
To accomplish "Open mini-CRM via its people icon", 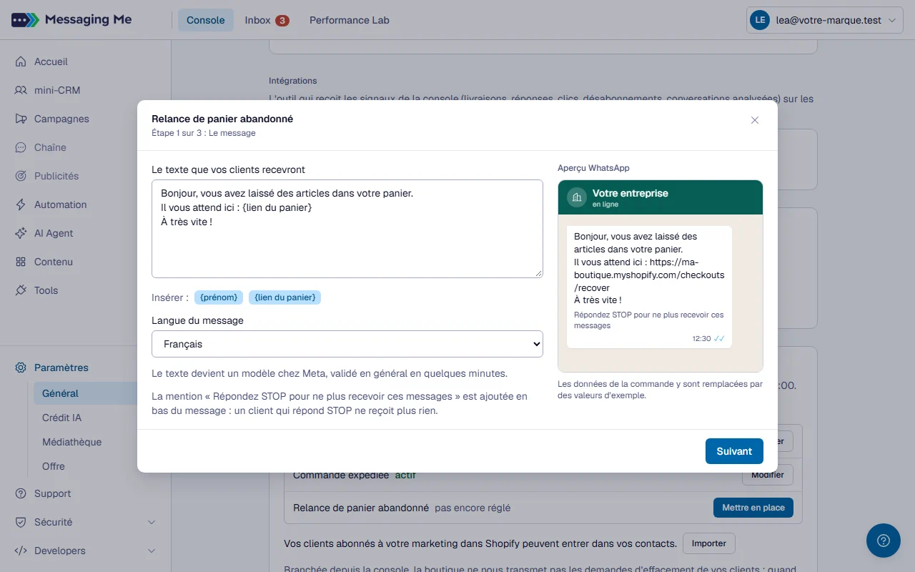I will (21, 90).
